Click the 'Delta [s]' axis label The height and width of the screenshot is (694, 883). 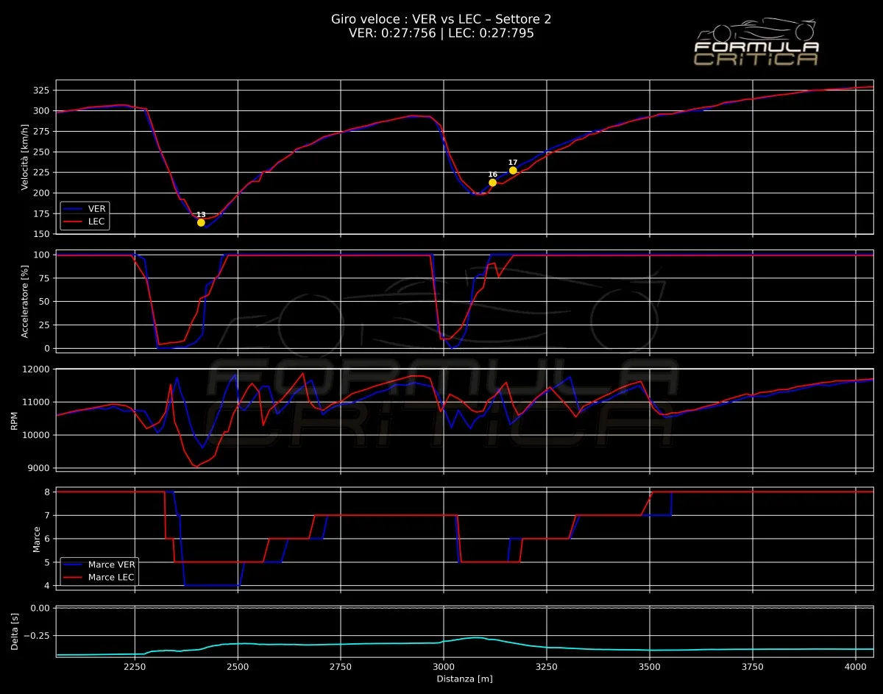pos(15,631)
